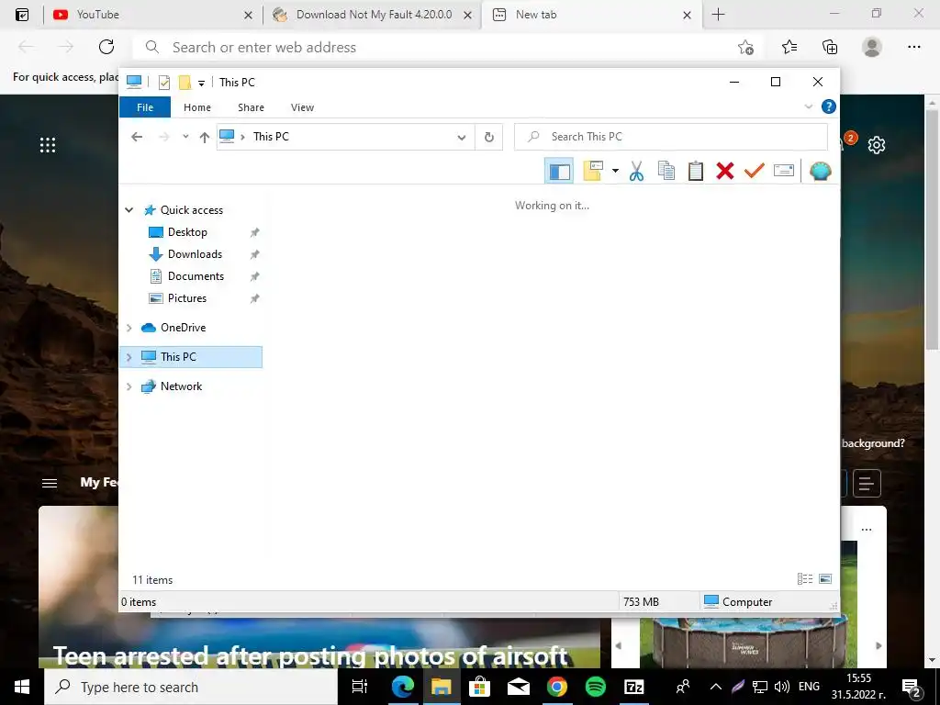Open the Home ribbon tab
This screenshot has height=705, width=940.
pos(197,107)
